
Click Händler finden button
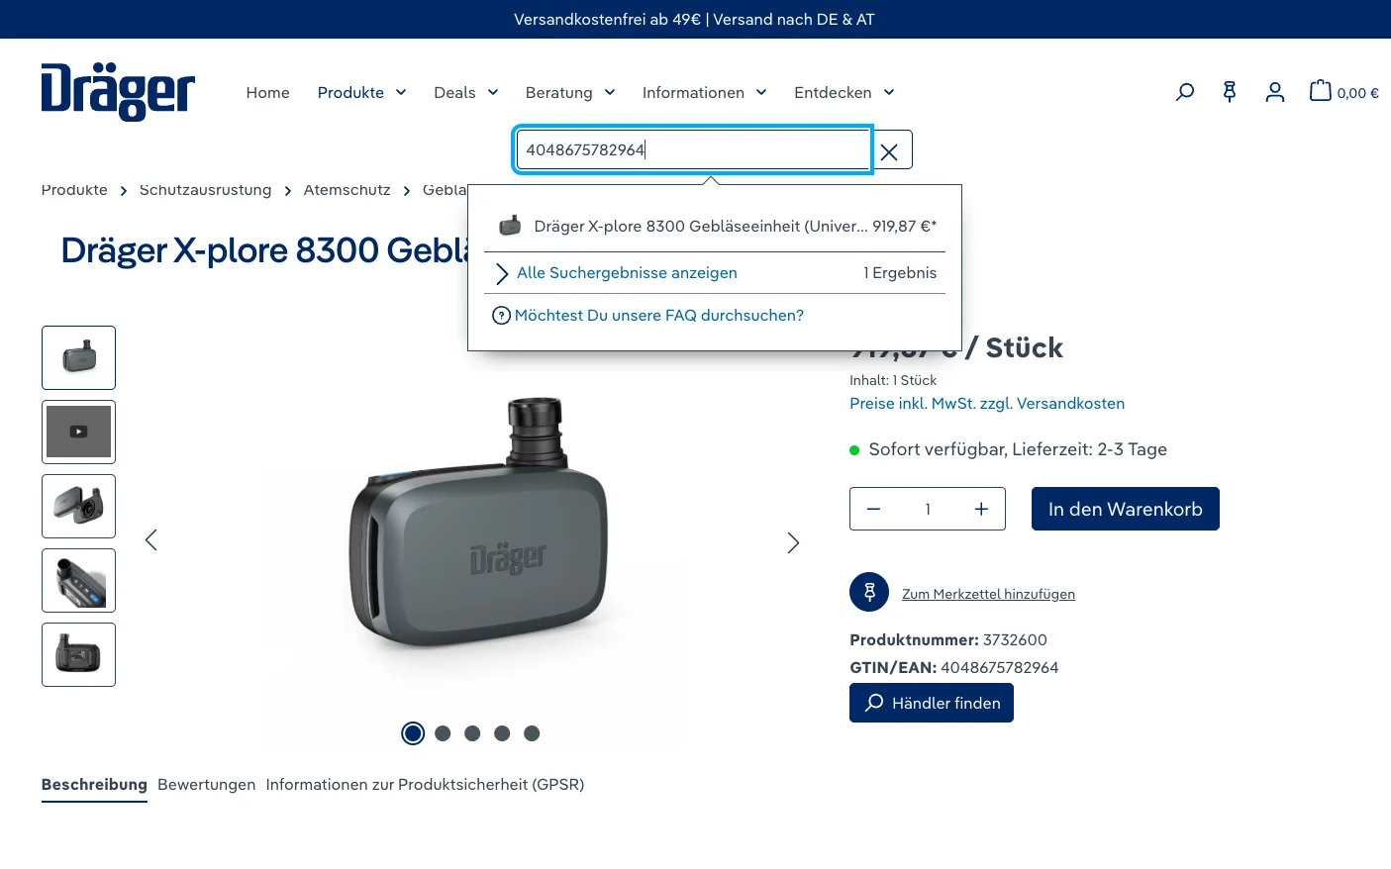coord(932,703)
